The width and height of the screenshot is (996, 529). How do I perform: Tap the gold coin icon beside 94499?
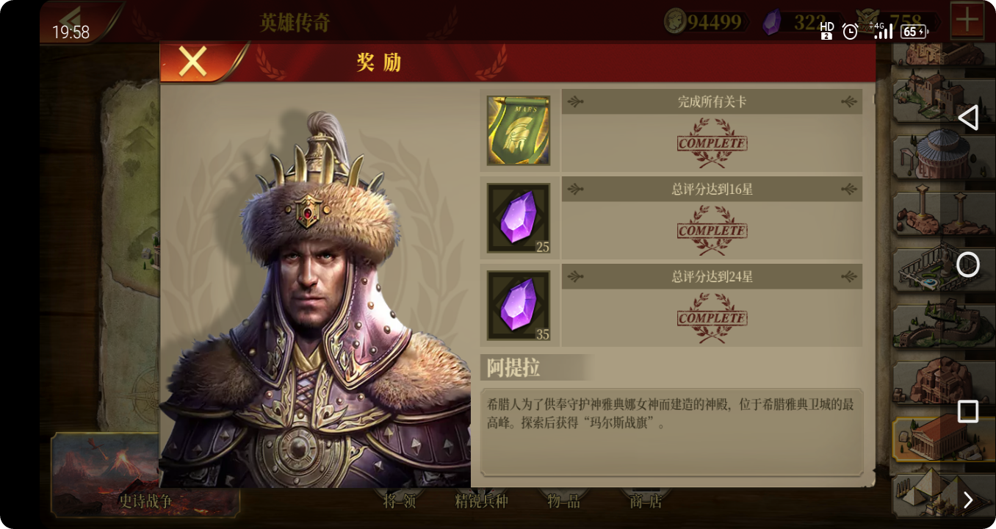click(674, 21)
